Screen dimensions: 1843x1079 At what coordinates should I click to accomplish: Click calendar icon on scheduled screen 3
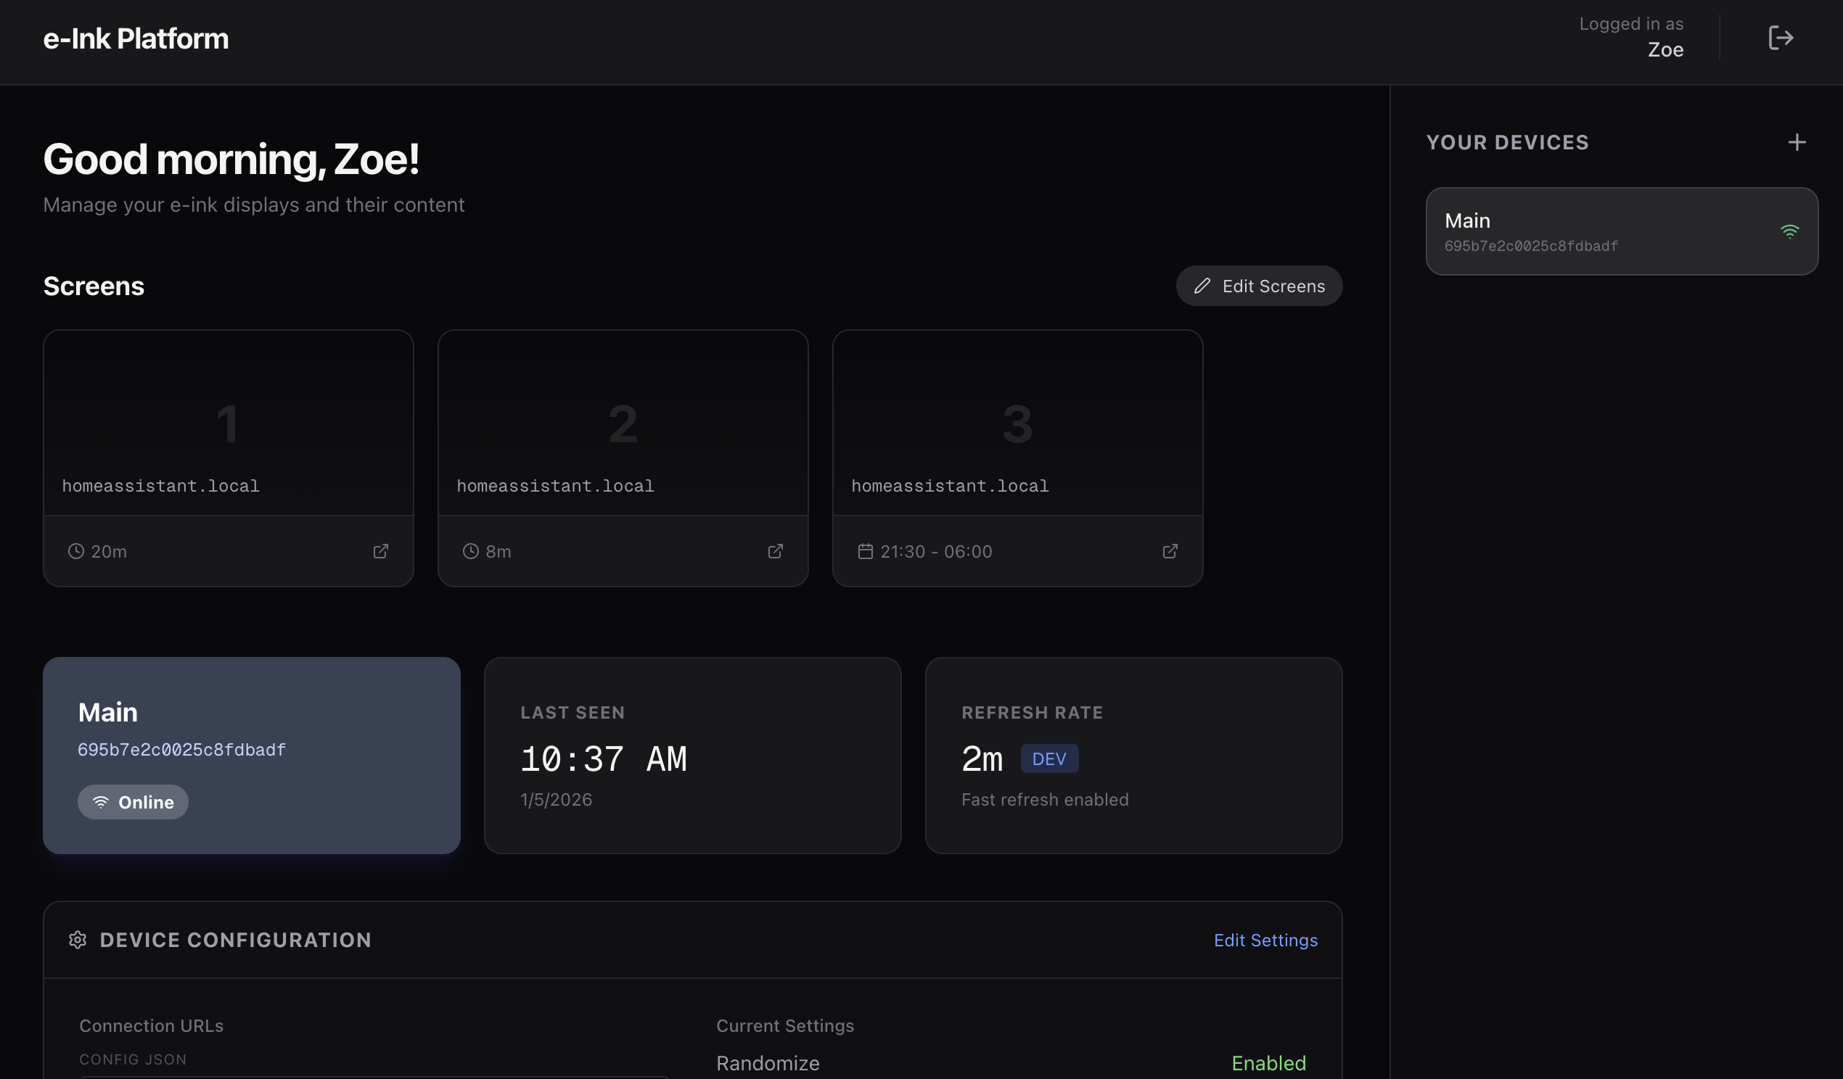pyautogui.click(x=865, y=551)
